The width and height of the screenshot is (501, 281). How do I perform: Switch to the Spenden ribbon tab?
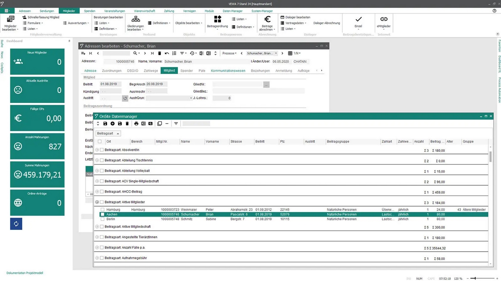pyautogui.click(x=90, y=11)
